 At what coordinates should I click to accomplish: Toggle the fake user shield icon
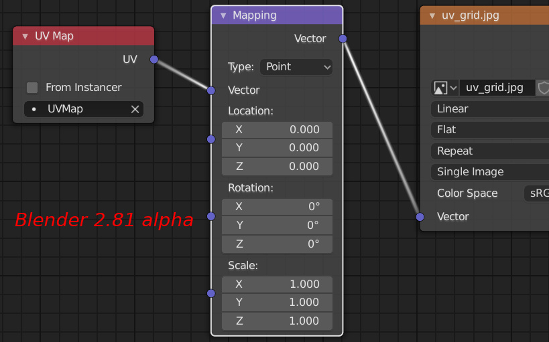click(x=543, y=88)
